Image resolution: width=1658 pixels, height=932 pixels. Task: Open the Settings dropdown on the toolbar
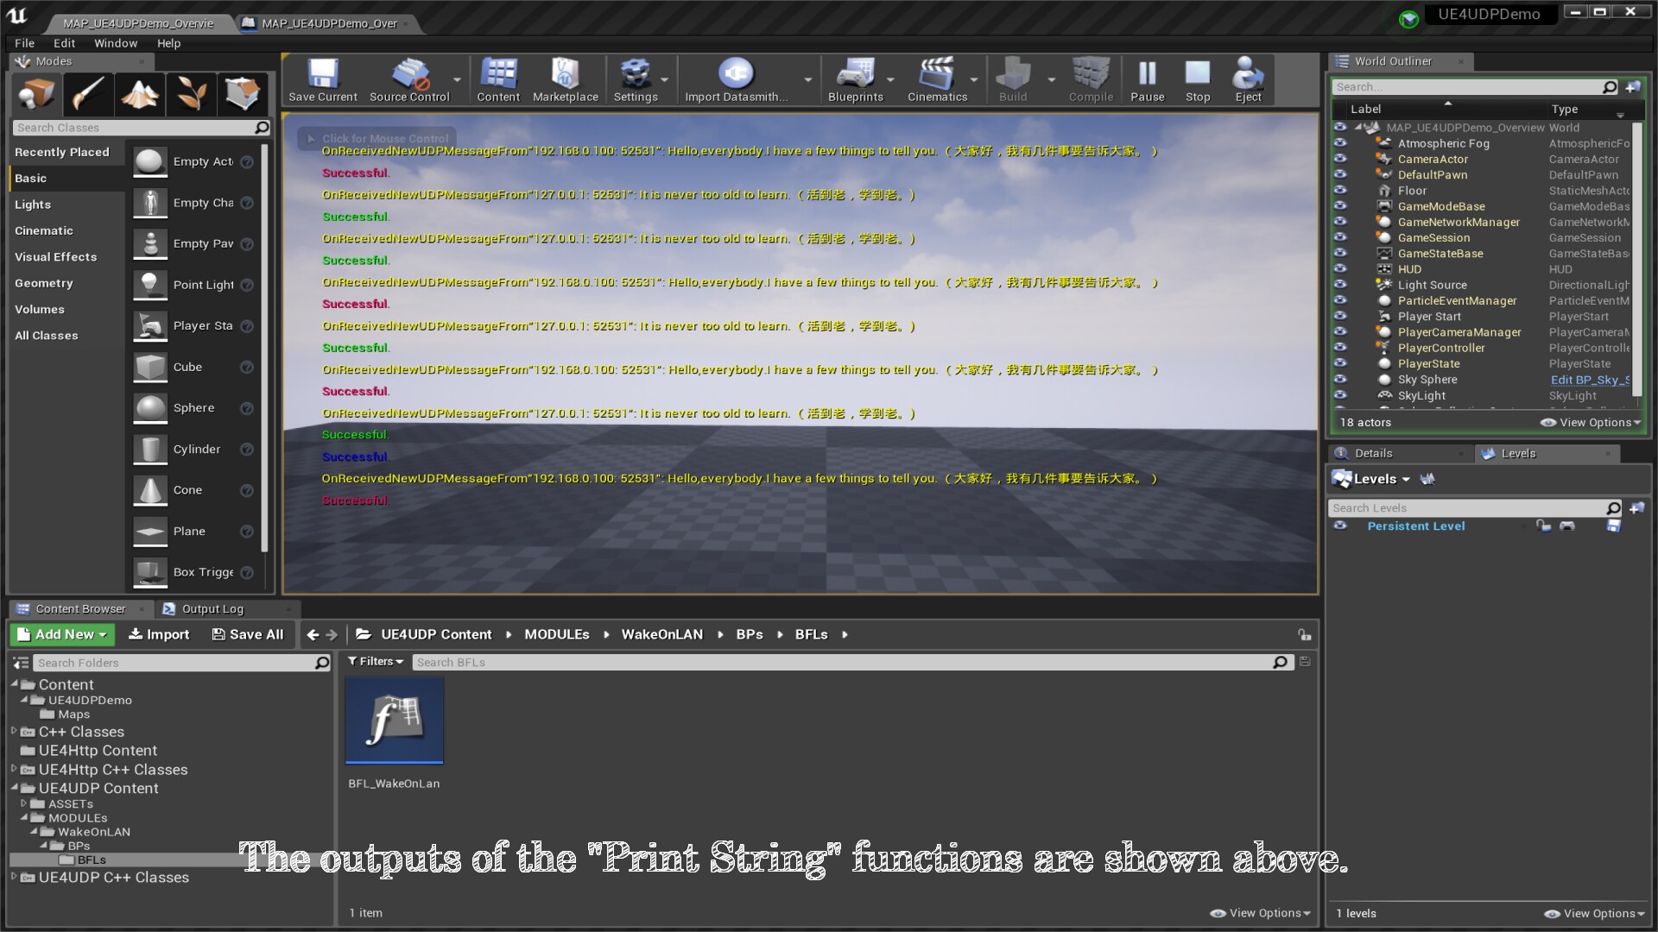(636, 79)
